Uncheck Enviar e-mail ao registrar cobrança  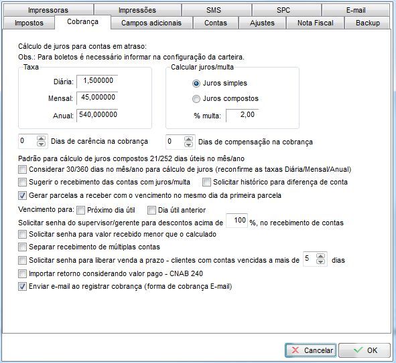[x=22, y=286]
